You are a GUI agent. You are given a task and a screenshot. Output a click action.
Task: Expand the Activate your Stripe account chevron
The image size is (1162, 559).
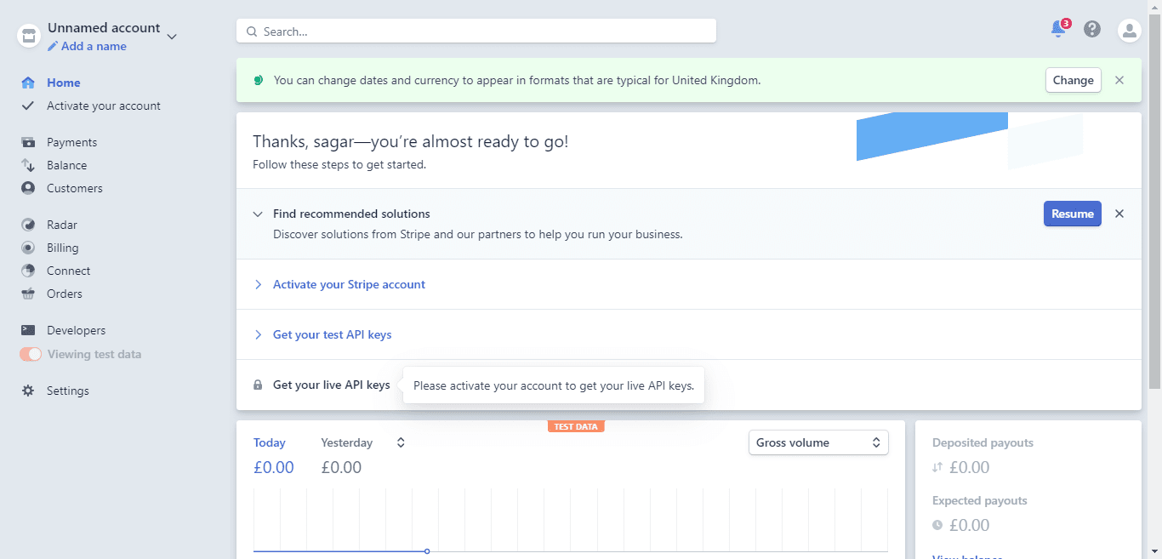click(x=258, y=284)
